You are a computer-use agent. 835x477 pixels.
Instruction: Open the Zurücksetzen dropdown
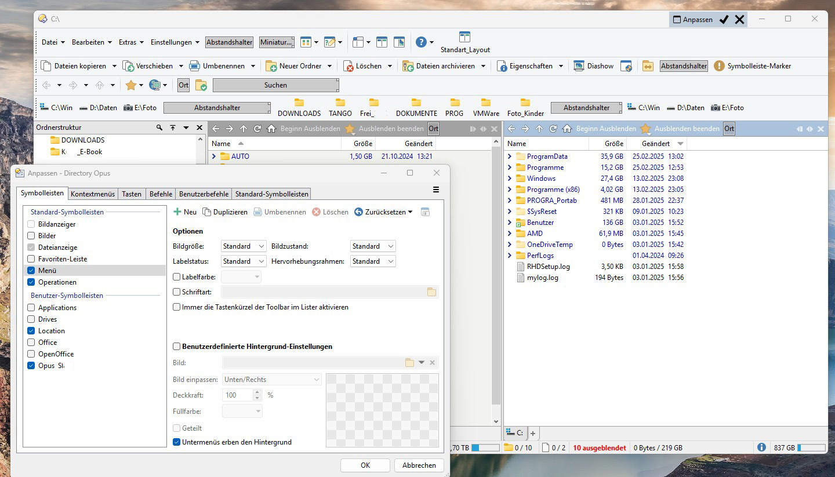(x=411, y=212)
